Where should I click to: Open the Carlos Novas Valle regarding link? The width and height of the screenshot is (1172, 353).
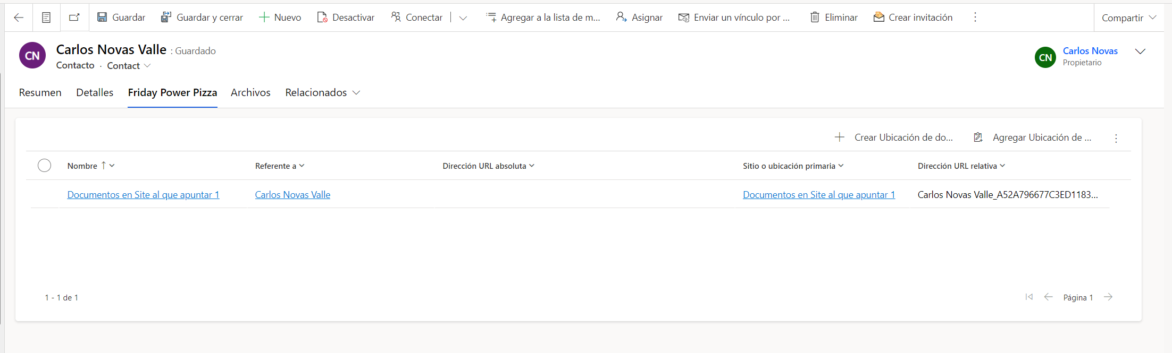(292, 195)
